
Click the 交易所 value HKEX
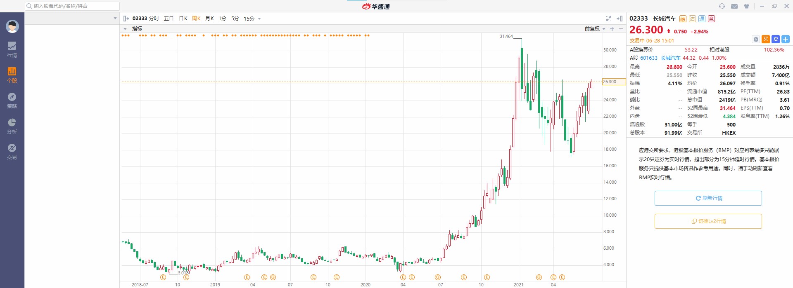pos(729,133)
